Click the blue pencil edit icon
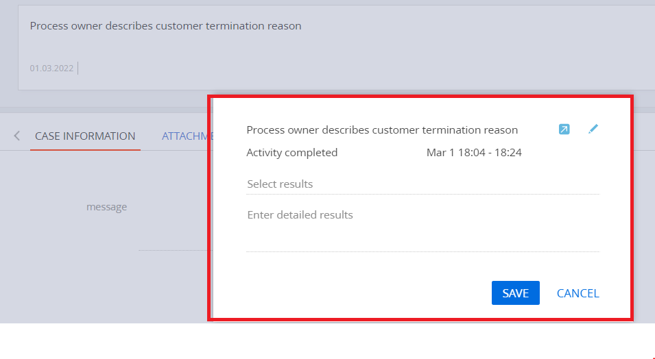Viewport: 655px width, 359px height. 593,129
